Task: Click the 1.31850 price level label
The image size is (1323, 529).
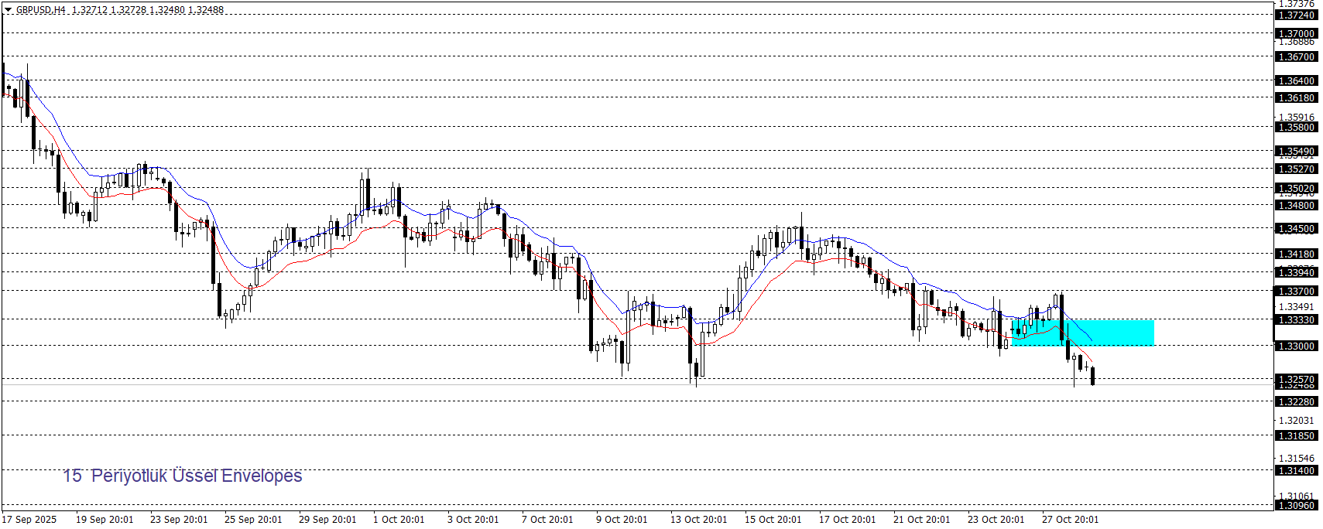Action: (x=1296, y=436)
